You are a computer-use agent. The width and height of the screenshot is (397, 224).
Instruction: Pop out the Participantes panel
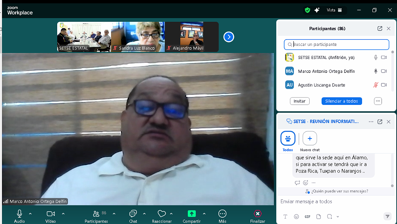380,28
